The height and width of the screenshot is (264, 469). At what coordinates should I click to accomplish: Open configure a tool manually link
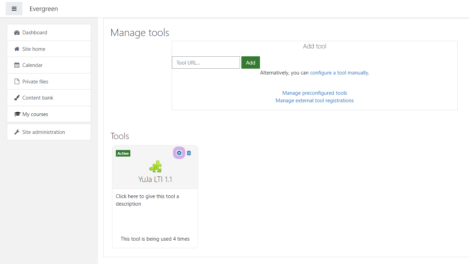(339, 73)
